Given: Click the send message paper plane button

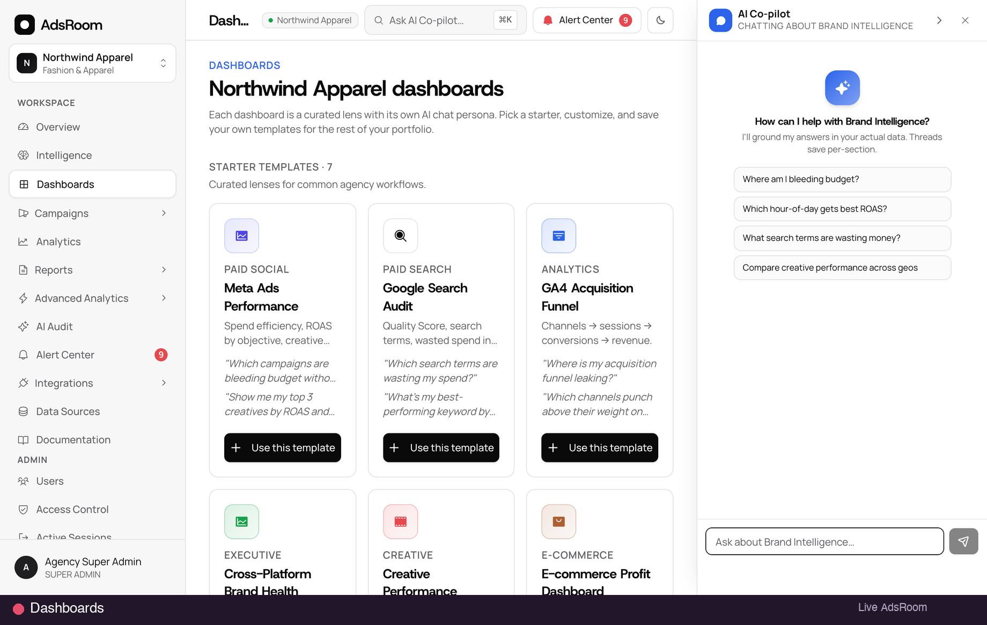Looking at the screenshot, I should [x=963, y=541].
